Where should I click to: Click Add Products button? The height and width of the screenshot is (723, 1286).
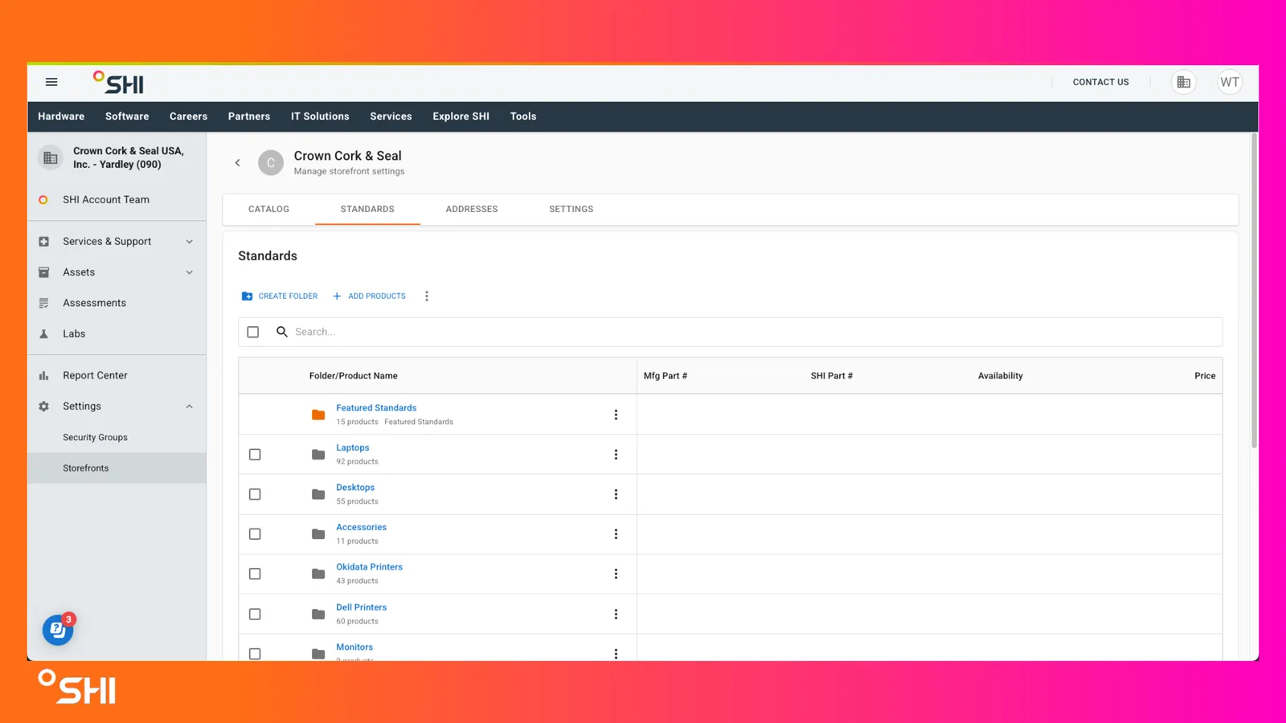coord(369,296)
